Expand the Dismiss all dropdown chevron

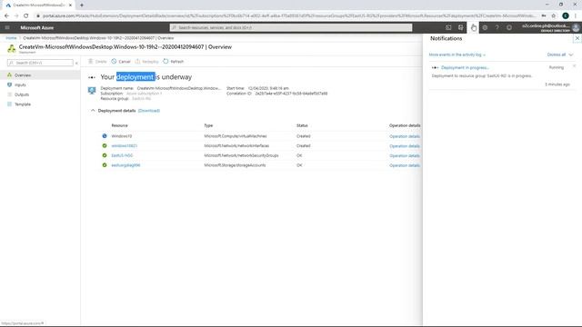coord(571,54)
